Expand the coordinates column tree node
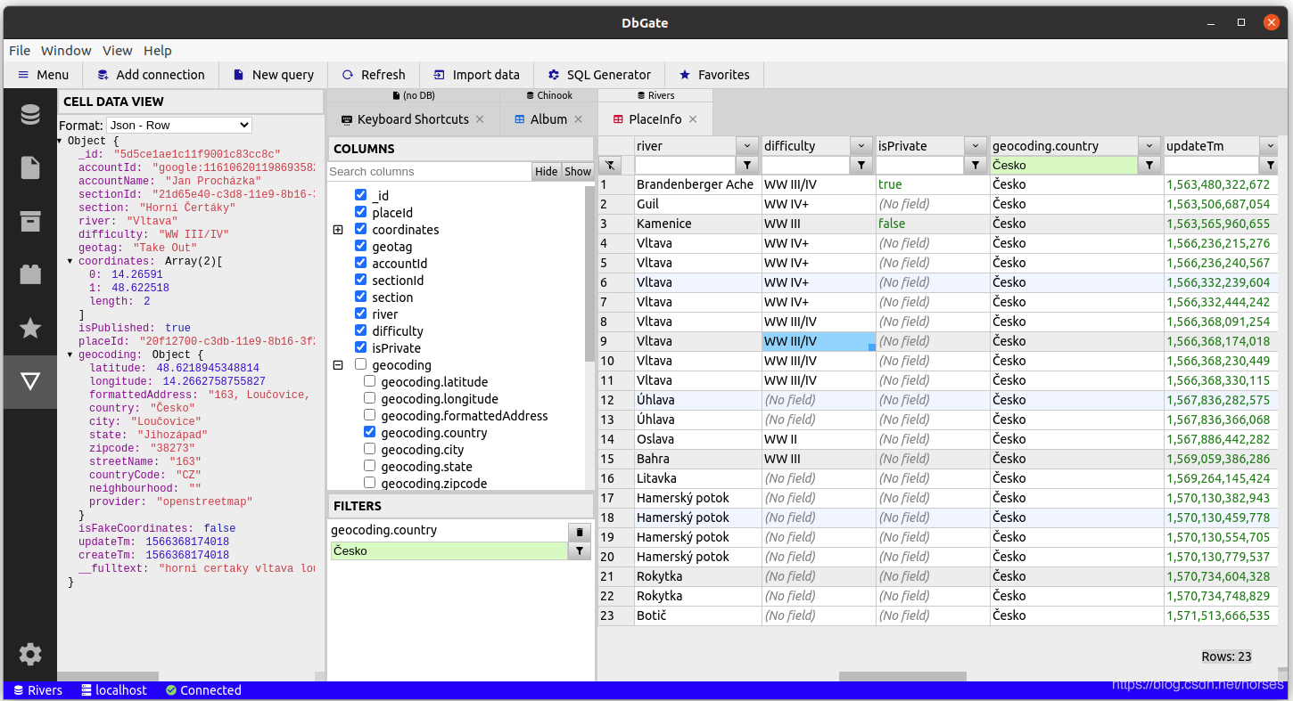1293x701 pixels. [x=338, y=230]
